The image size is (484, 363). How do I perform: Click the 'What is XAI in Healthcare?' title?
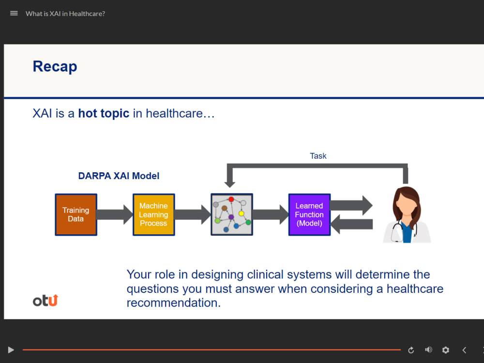[65, 14]
